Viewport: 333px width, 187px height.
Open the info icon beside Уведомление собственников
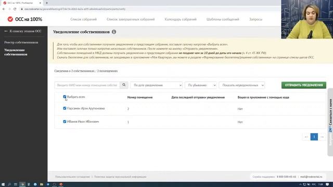[114, 32]
